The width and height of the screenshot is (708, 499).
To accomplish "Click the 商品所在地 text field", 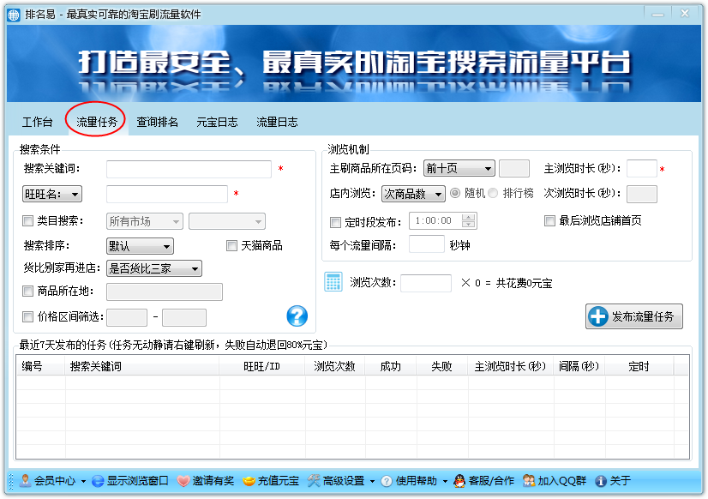I will 165,292.
